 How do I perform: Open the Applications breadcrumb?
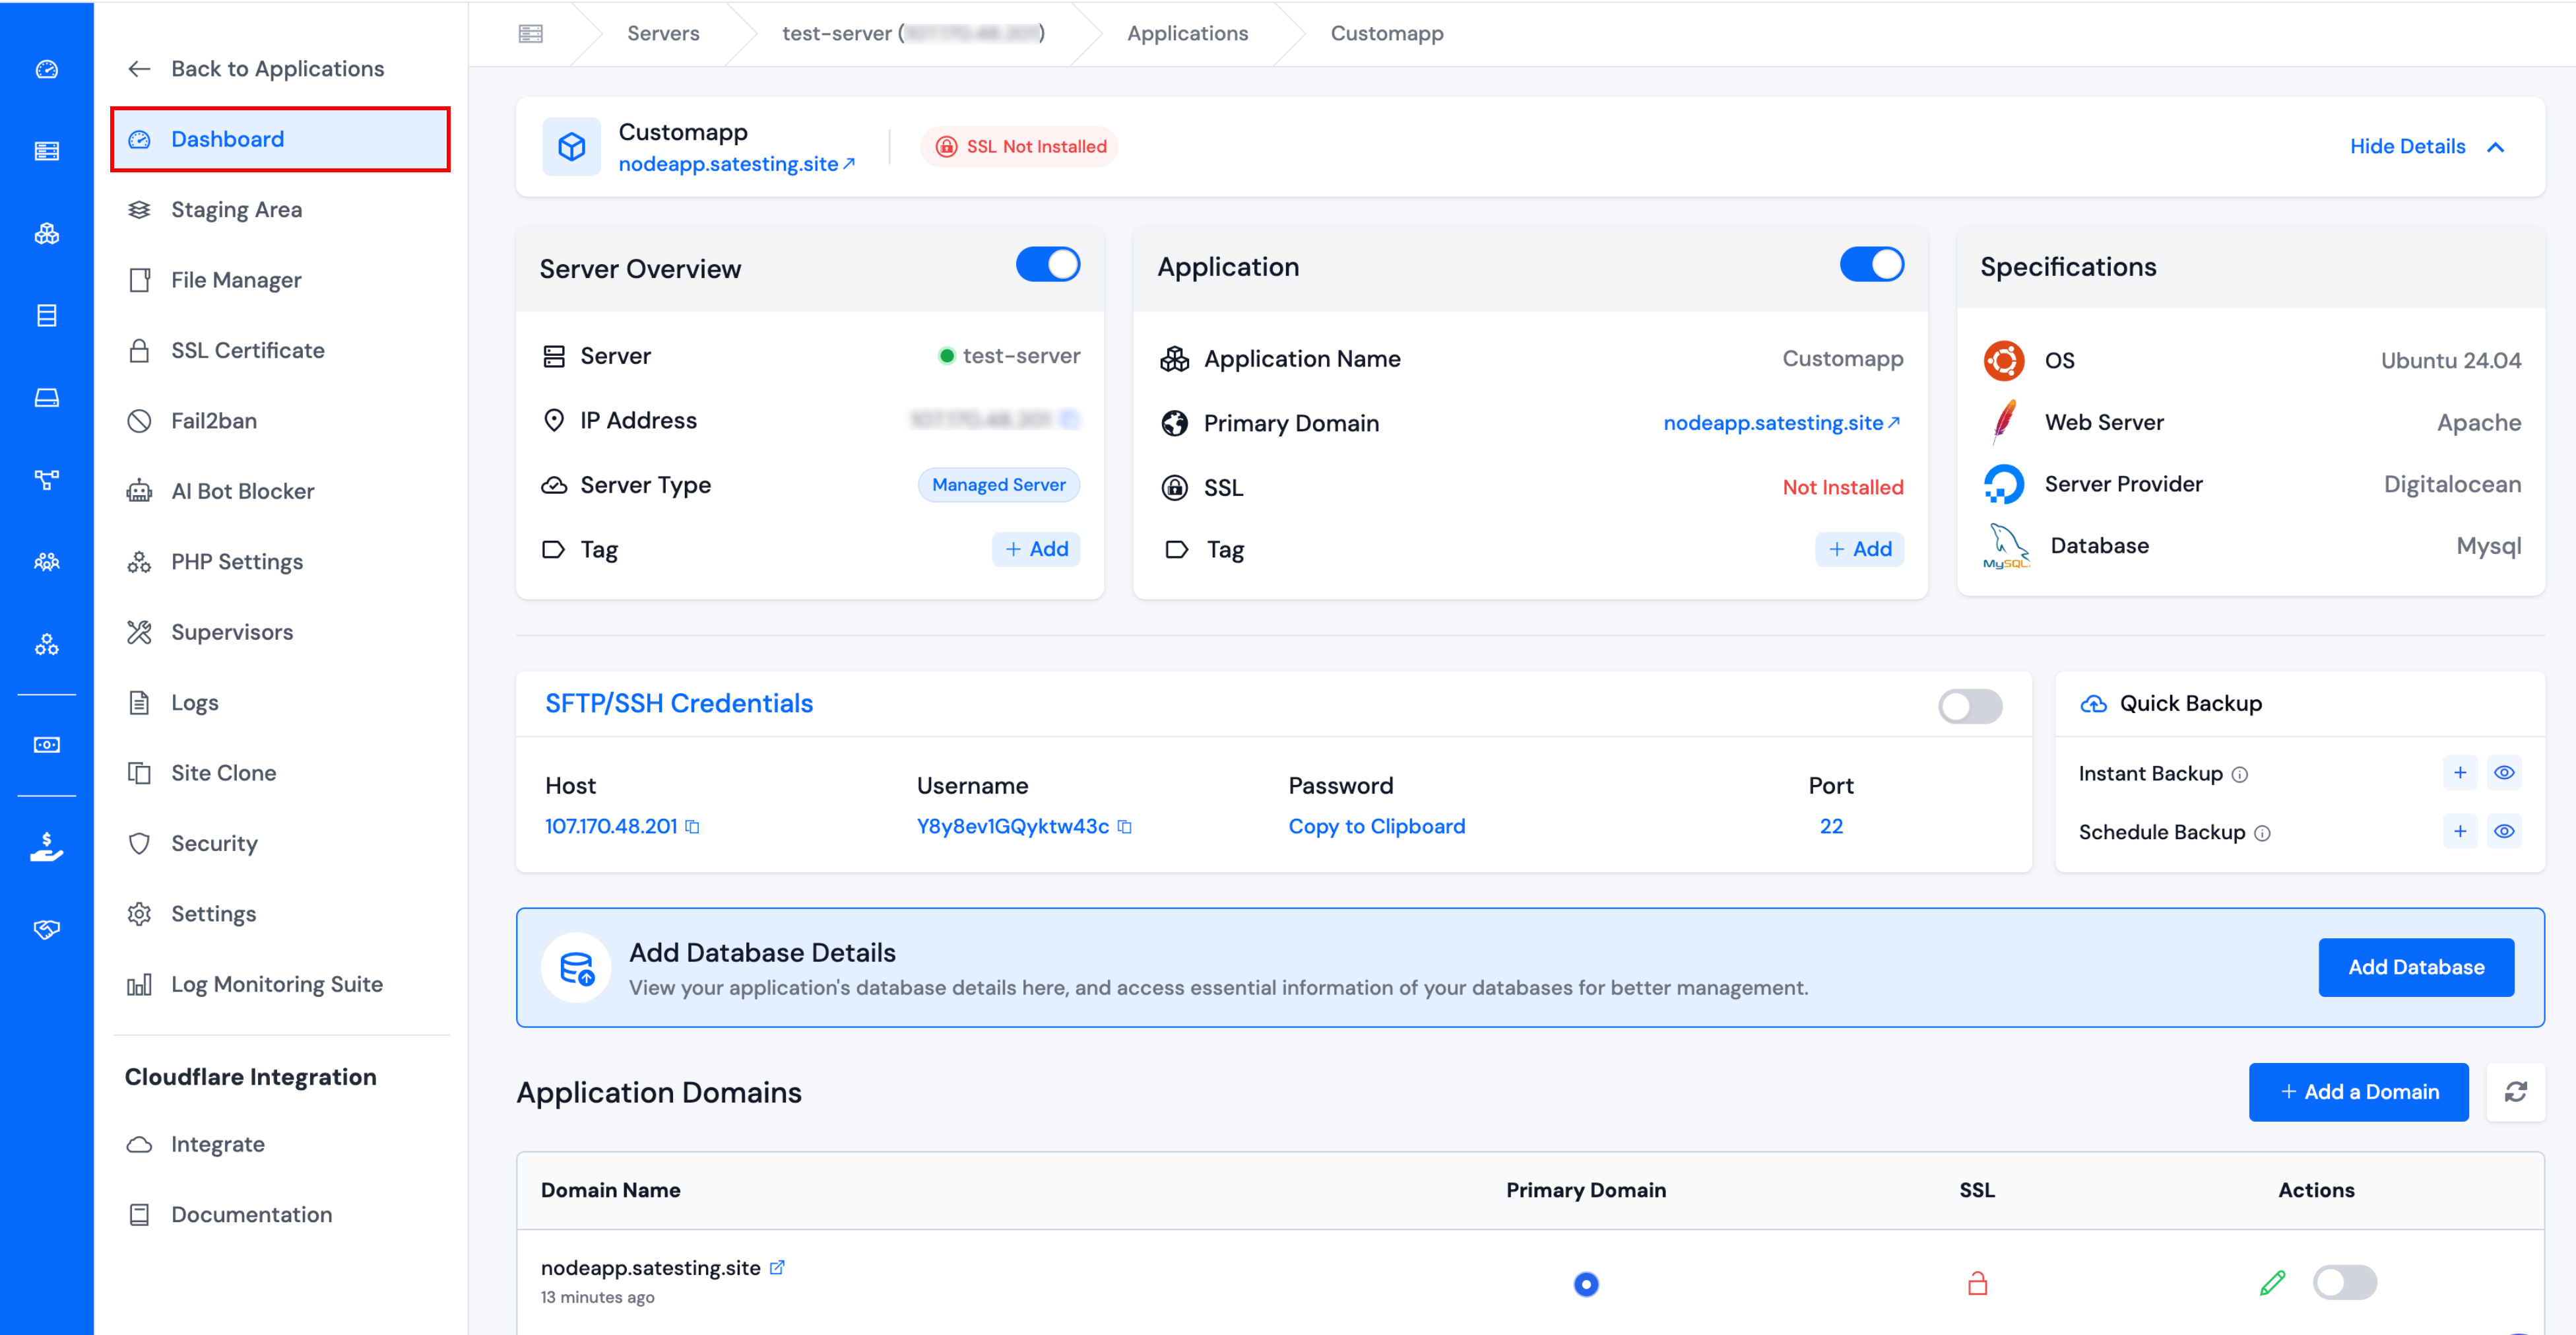click(1187, 32)
